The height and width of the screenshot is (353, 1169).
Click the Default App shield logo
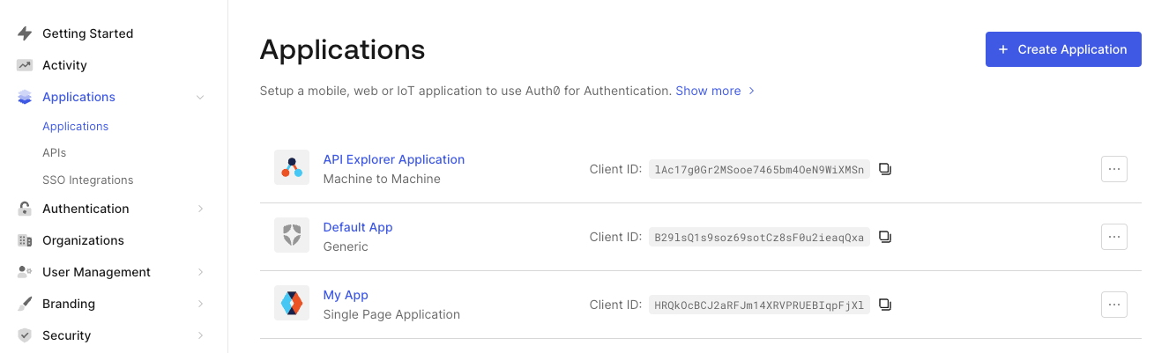292,235
